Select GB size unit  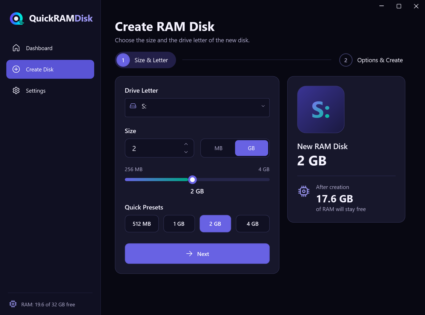coord(251,148)
